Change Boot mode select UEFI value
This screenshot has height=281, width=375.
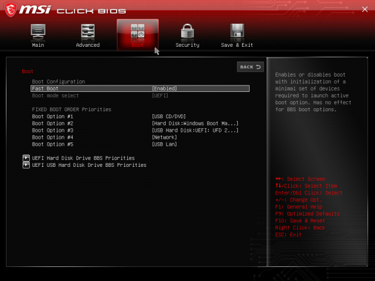pos(160,95)
